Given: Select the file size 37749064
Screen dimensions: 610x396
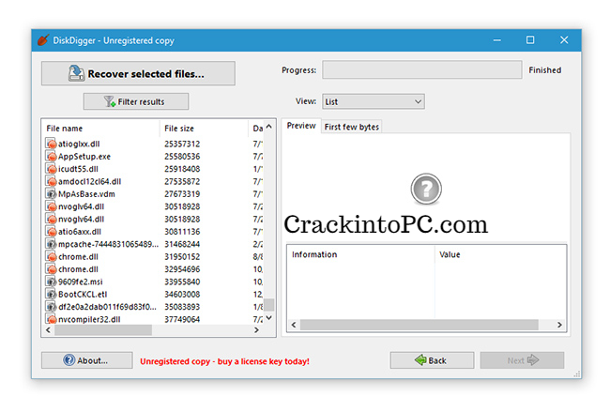Looking at the screenshot, I should (x=182, y=319).
